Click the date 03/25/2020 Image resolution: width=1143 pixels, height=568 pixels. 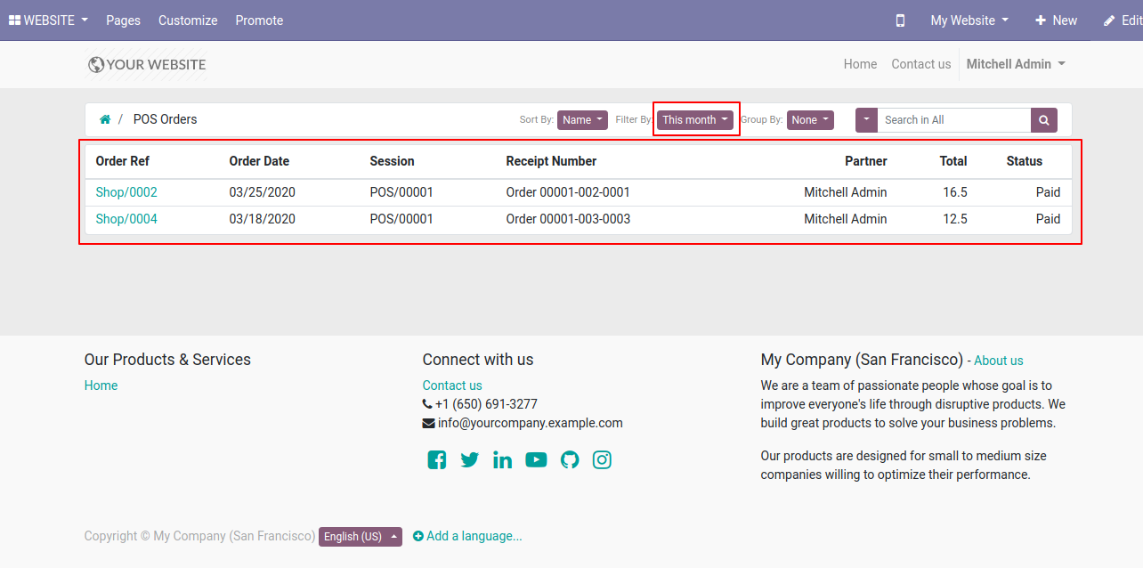pyautogui.click(x=263, y=192)
